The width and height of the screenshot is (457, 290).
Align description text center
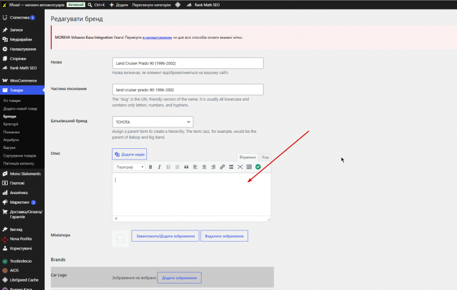(x=204, y=167)
